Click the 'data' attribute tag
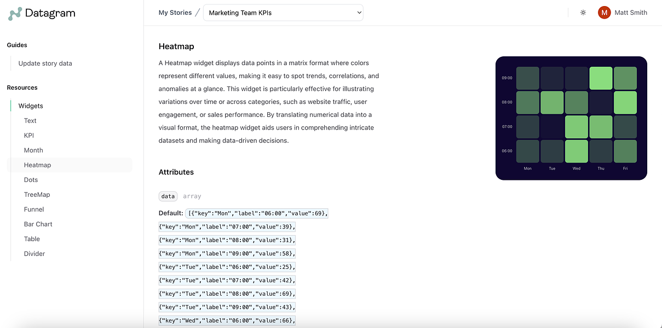The width and height of the screenshot is (662, 328). 168,196
